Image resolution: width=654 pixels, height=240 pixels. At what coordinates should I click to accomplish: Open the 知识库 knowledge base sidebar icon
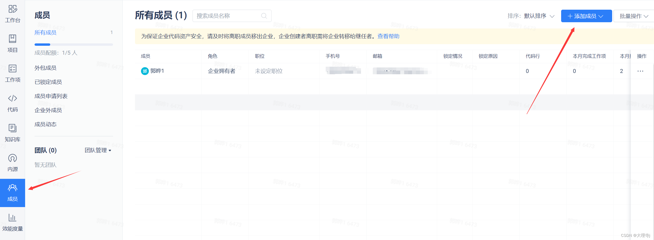[13, 133]
